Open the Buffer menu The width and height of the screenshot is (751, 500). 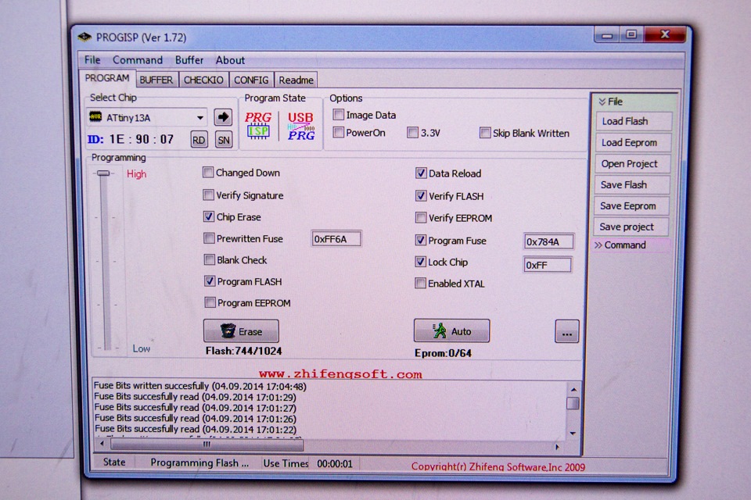click(189, 60)
